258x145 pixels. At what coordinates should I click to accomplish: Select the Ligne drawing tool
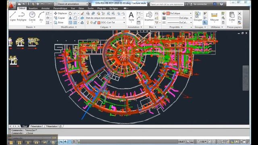click(12, 16)
